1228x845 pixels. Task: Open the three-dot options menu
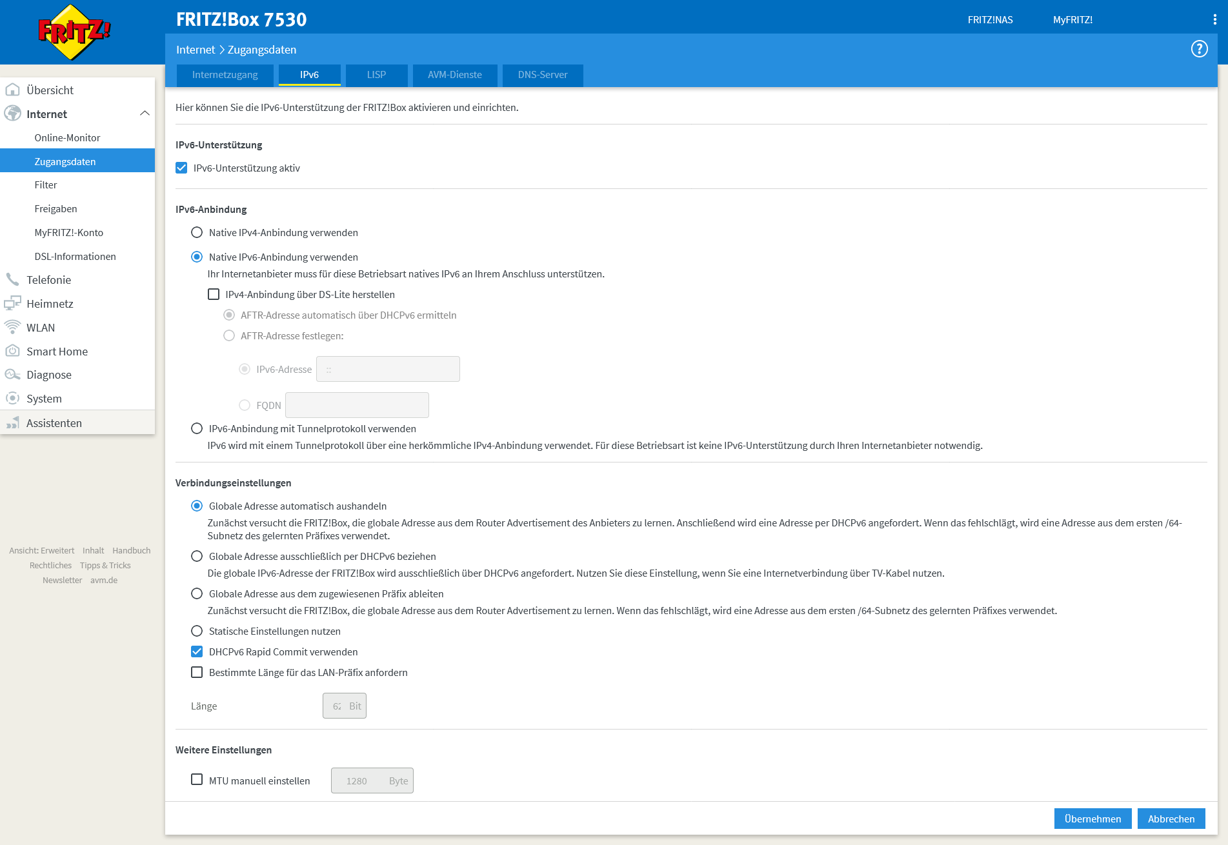(x=1214, y=20)
